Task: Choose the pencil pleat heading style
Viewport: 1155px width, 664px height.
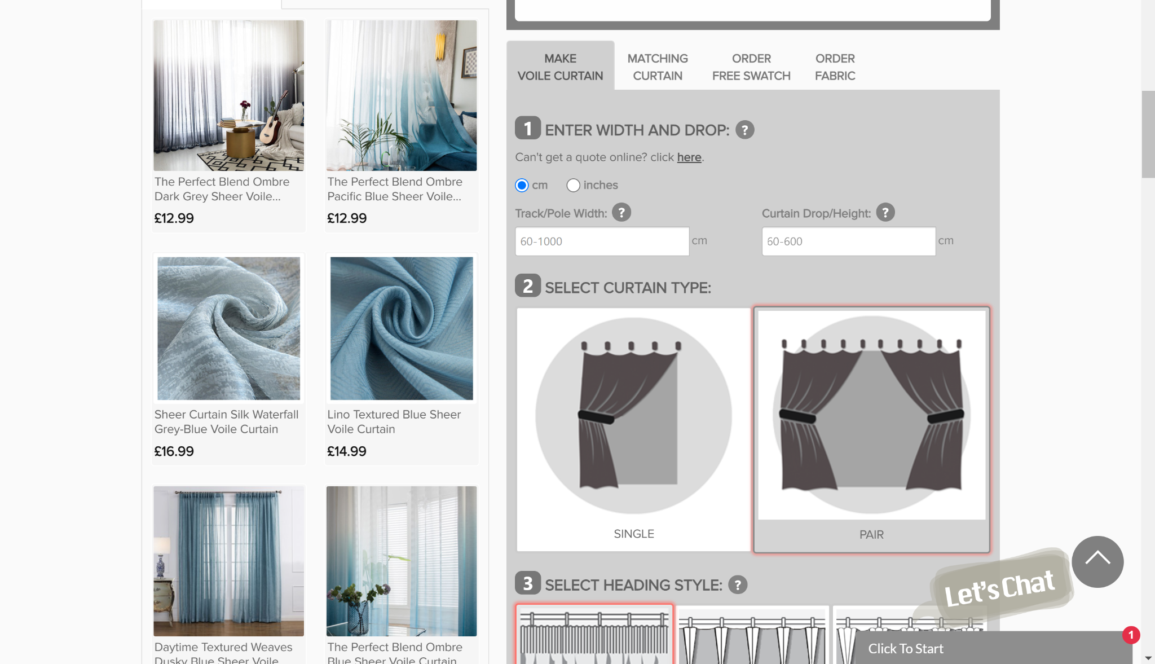Action: [594, 635]
